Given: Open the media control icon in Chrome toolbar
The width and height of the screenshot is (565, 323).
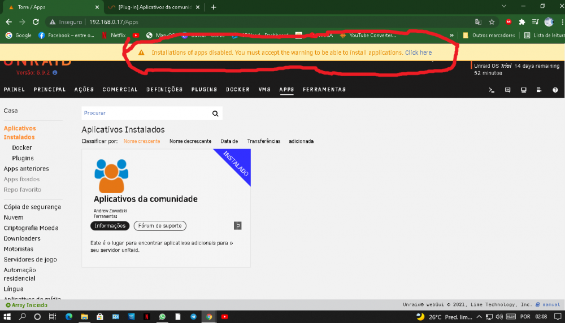Looking at the screenshot, I should (x=536, y=22).
